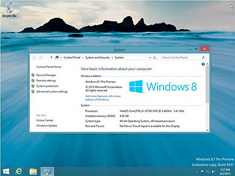Click the search magnifier icon

click(203, 57)
